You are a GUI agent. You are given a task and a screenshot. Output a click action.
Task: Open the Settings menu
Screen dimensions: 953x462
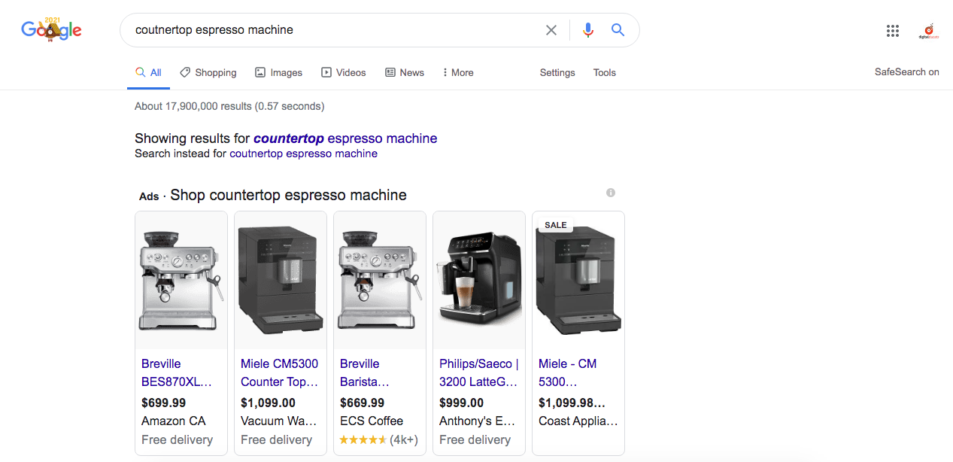(x=557, y=73)
